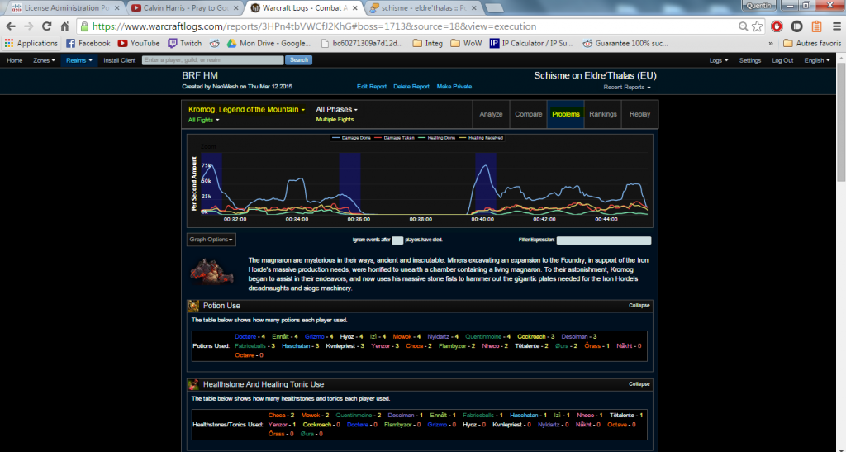Viewport: 846px width, 452px height.
Task: Open the Autres favoris folder
Action: pos(812,43)
